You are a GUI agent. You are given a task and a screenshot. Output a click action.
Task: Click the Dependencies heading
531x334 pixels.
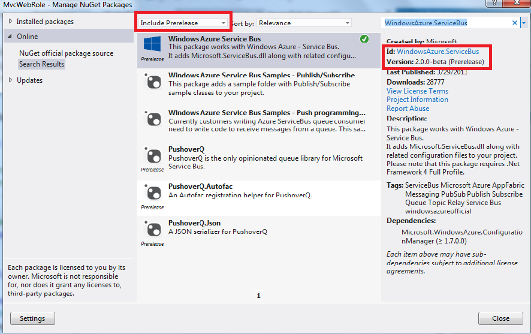(411, 221)
